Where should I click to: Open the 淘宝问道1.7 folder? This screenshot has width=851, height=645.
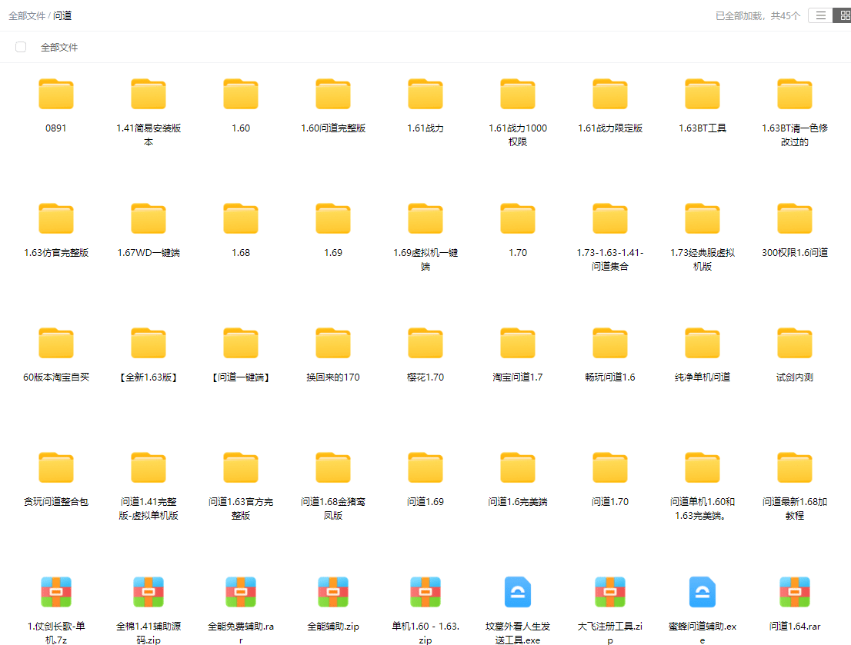(x=518, y=344)
